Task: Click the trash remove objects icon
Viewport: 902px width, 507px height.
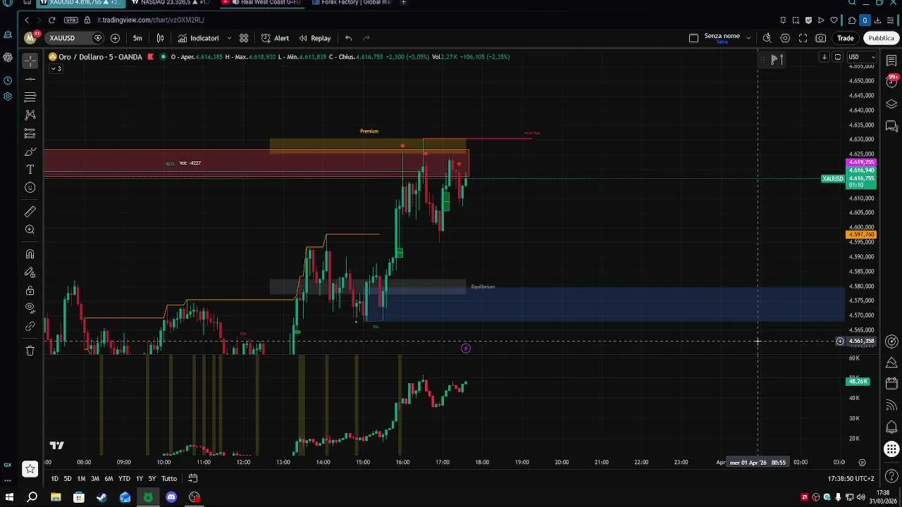Action: [30, 351]
